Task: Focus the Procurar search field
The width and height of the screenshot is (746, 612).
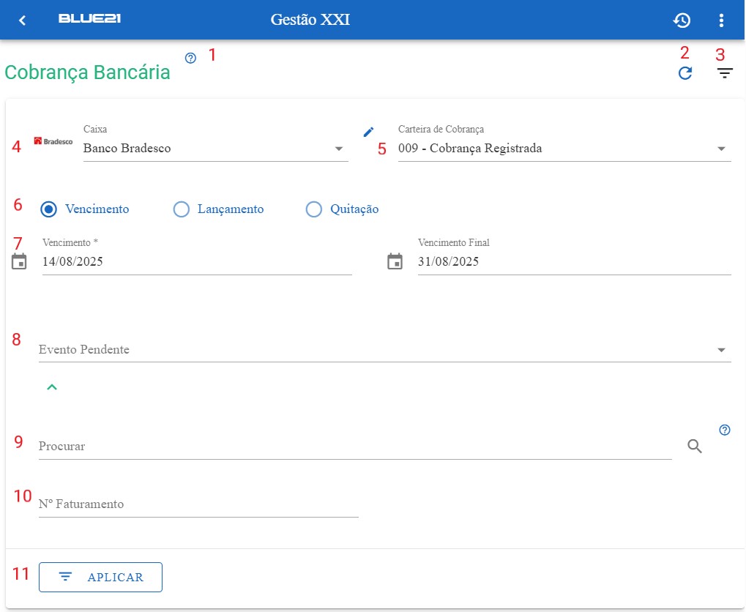Action: pos(355,447)
